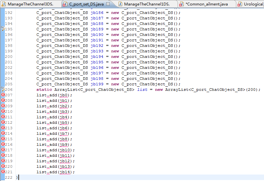Screen dimensions: 264x181
Task: Switch to the ManageTheChannel3DS tab
Action: [x=30, y=4]
